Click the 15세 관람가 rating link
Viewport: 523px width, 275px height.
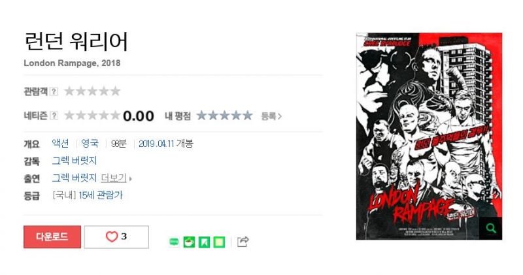point(101,195)
